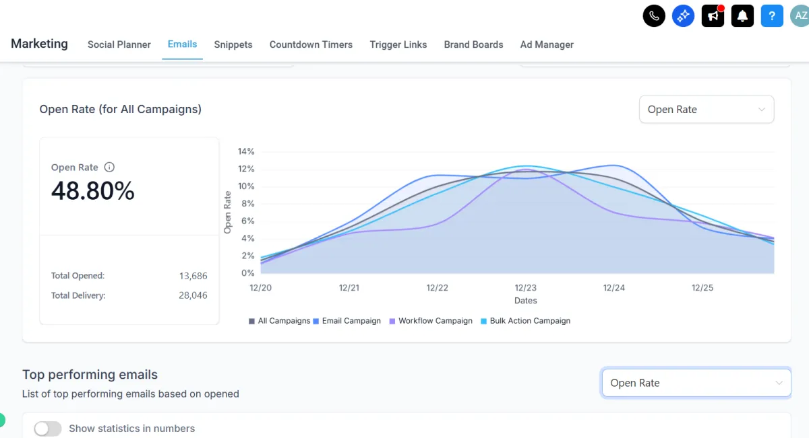809x438 pixels.
Task: Click the 12/23 date on chart axis
Action: 526,288
